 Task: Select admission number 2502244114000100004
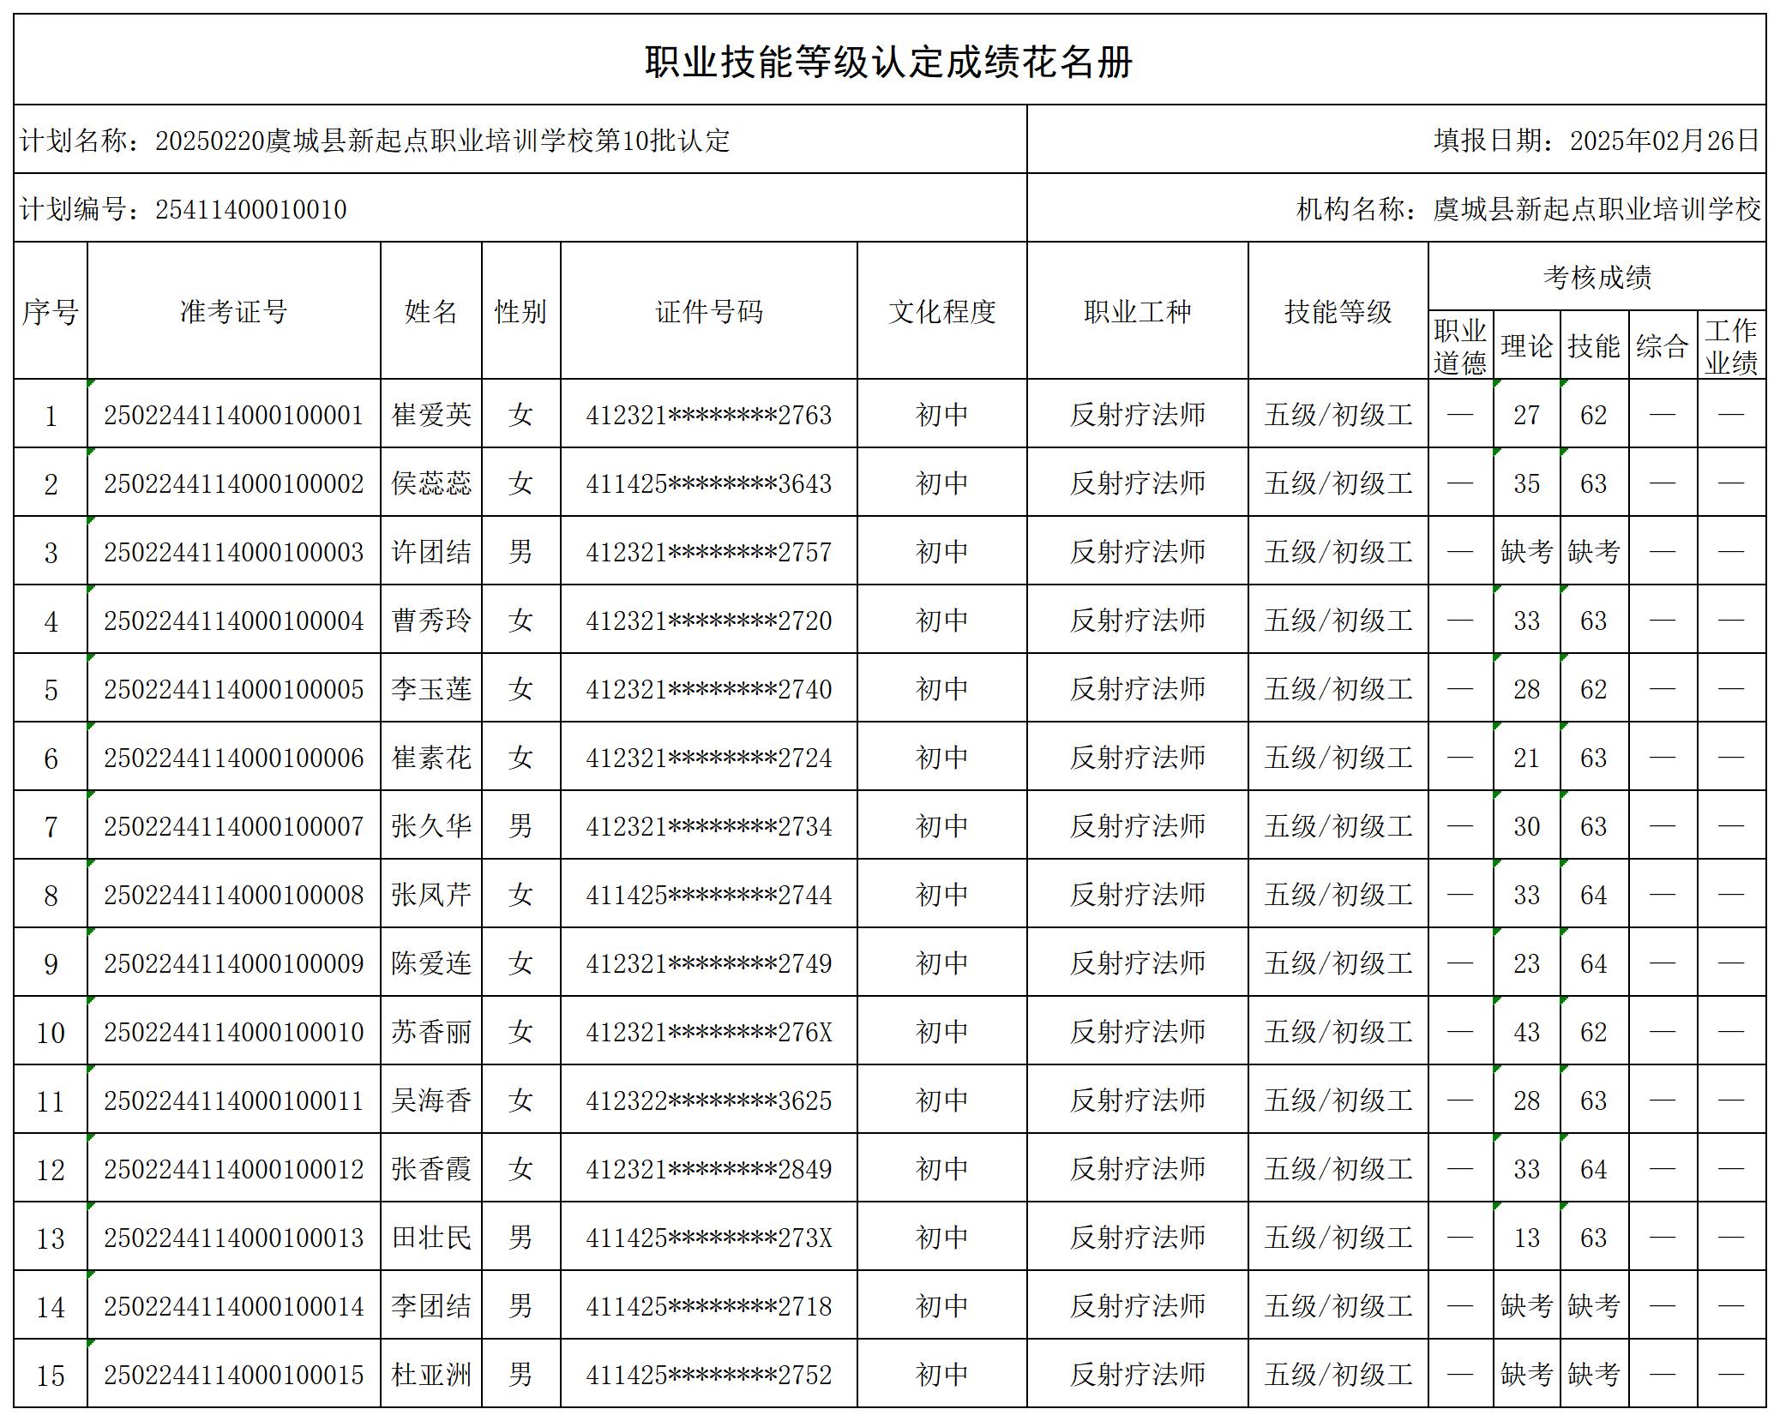click(x=234, y=621)
